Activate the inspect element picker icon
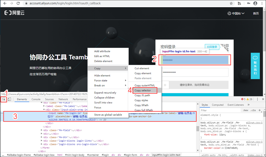The height and width of the screenshot is (157, 266). (4, 99)
